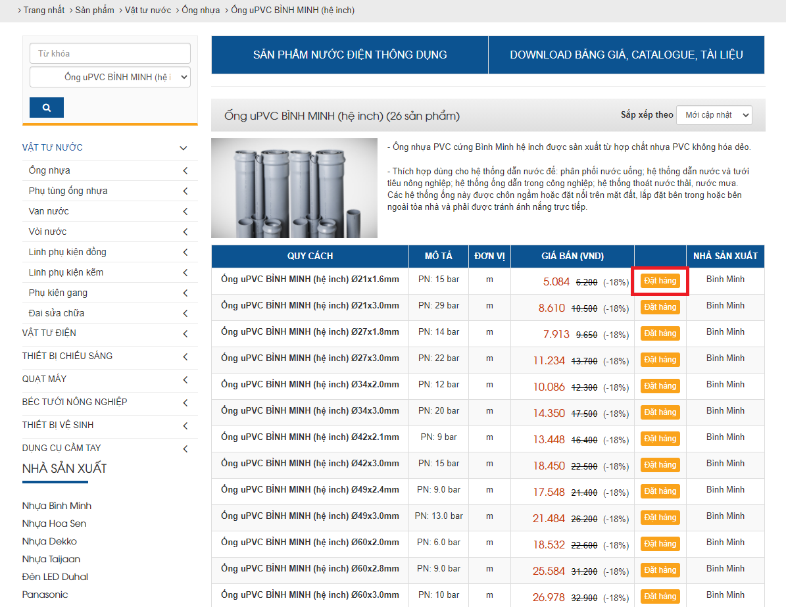Viewport: 786px width, 607px height.
Task: Open SẢN PHẨM NƯỚC ĐIỆN THÔNG DỤNG tab
Action: click(349, 55)
